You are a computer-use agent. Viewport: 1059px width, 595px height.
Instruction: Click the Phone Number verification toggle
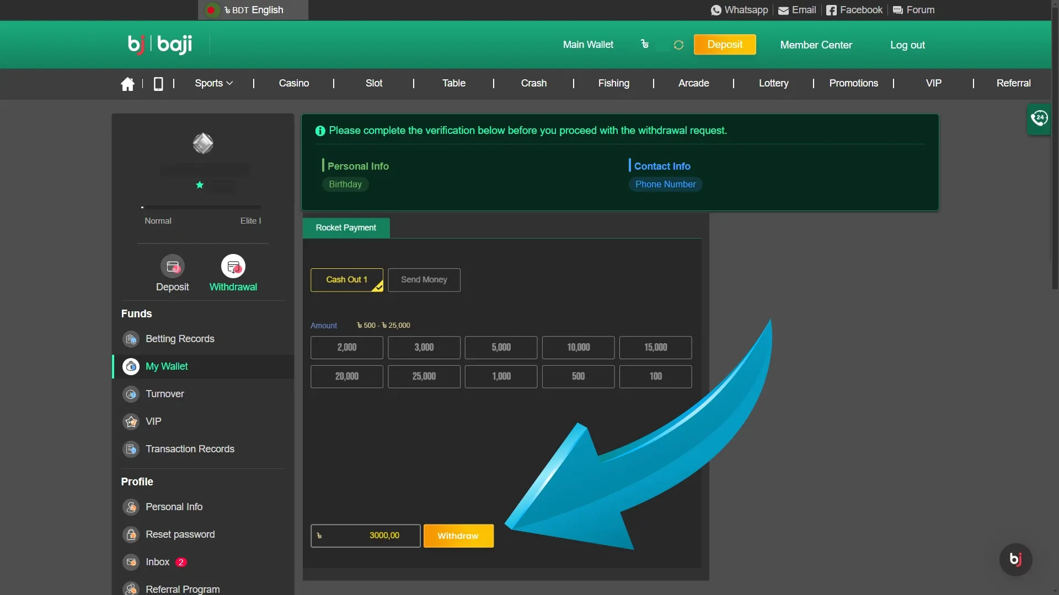pyautogui.click(x=665, y=184)
